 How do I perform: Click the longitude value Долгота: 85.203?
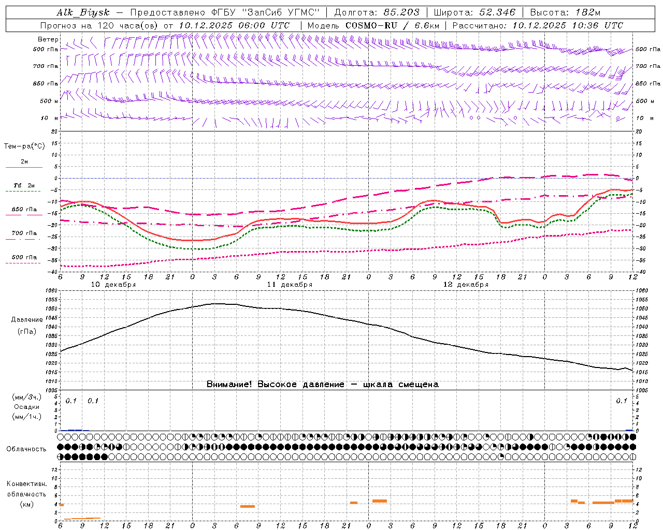[x=377, y=12]
